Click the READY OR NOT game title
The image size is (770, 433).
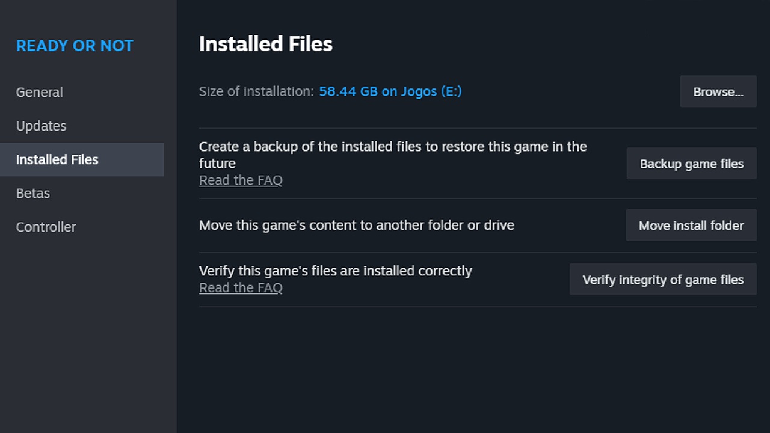pyautogui.click(x=75, y=45)
